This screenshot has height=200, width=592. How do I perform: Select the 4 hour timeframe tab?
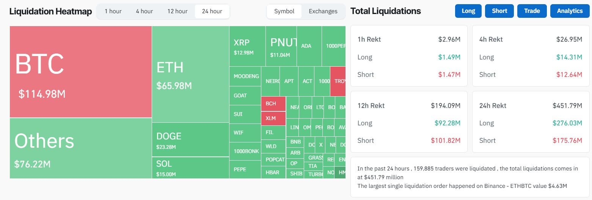(144, 11)
